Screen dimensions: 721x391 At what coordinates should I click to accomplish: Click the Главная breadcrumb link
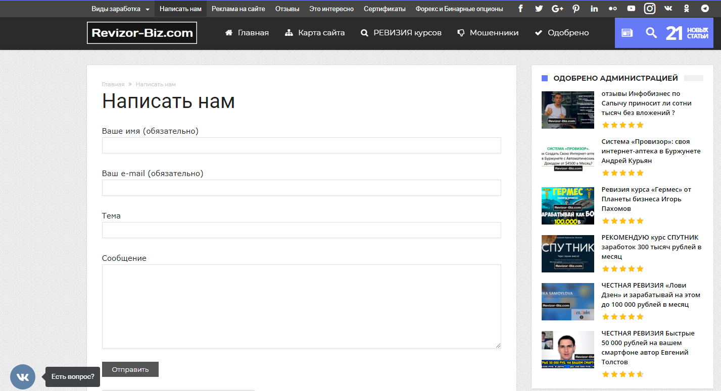coord(113,84)
